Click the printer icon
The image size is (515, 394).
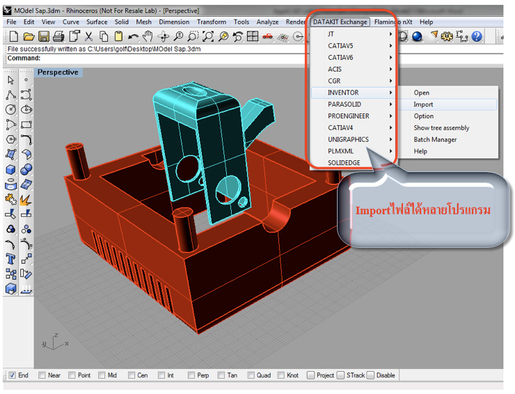click(58, 36)
